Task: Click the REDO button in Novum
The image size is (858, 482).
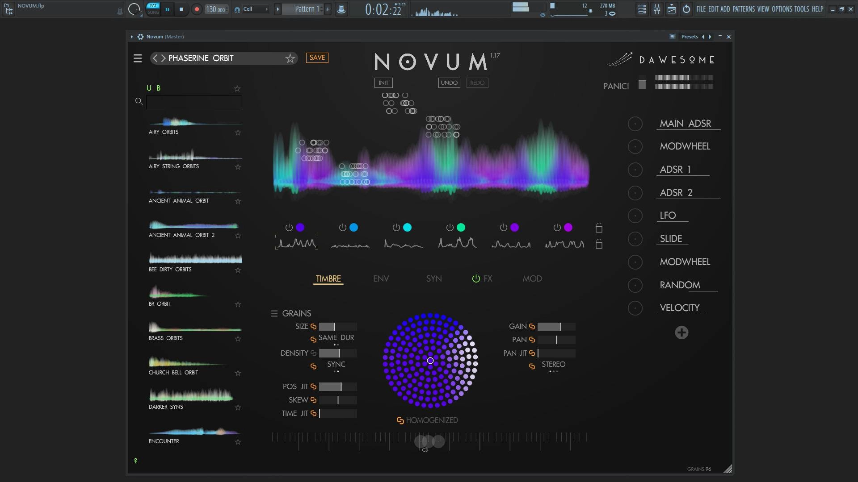Action: (x=477, y=83)
